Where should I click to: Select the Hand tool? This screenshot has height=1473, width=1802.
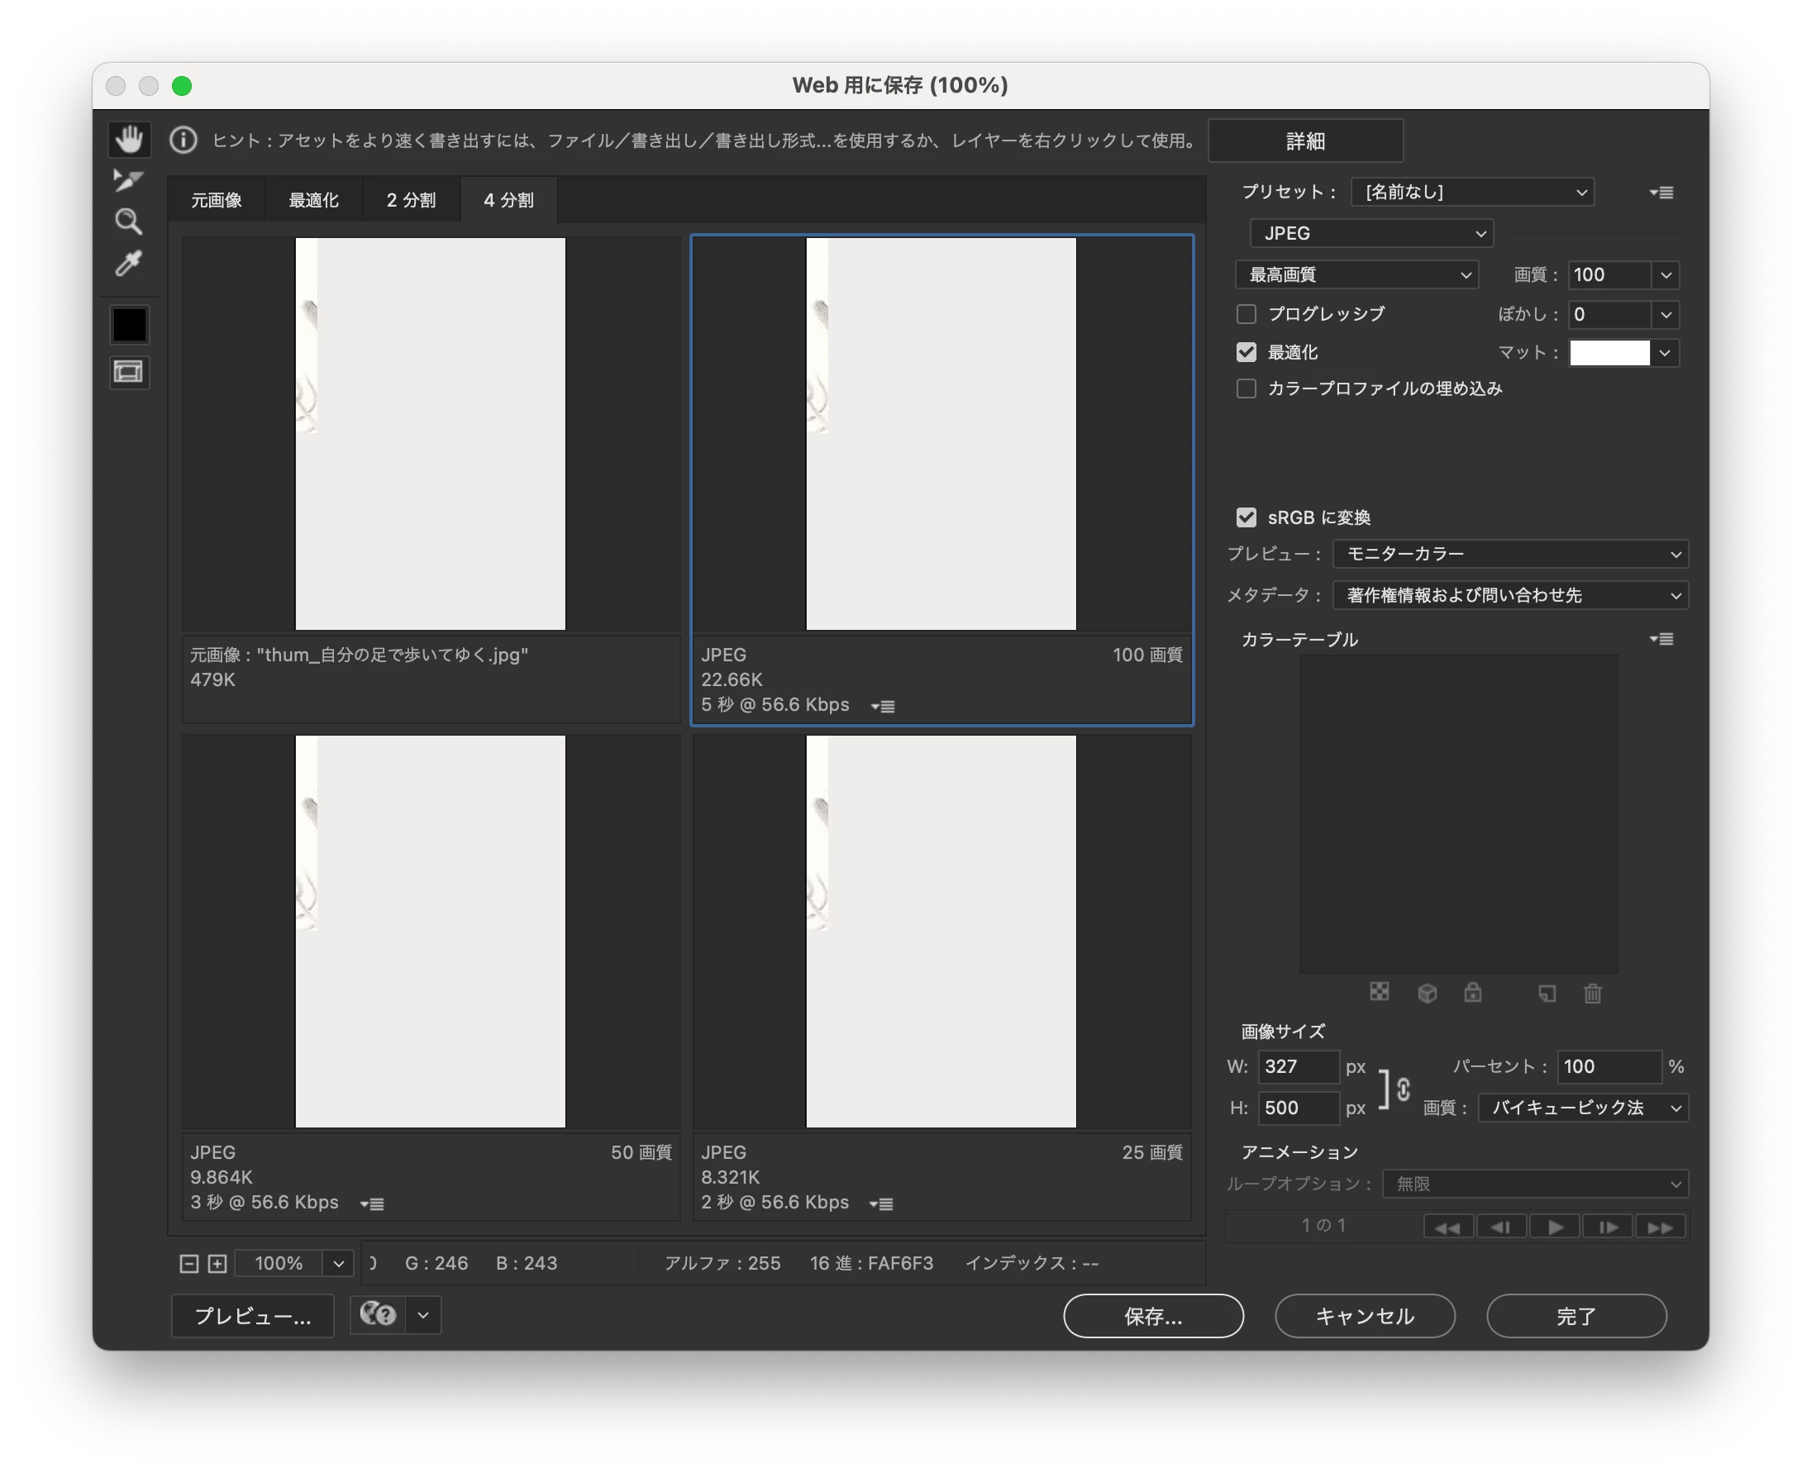(129, 139)
